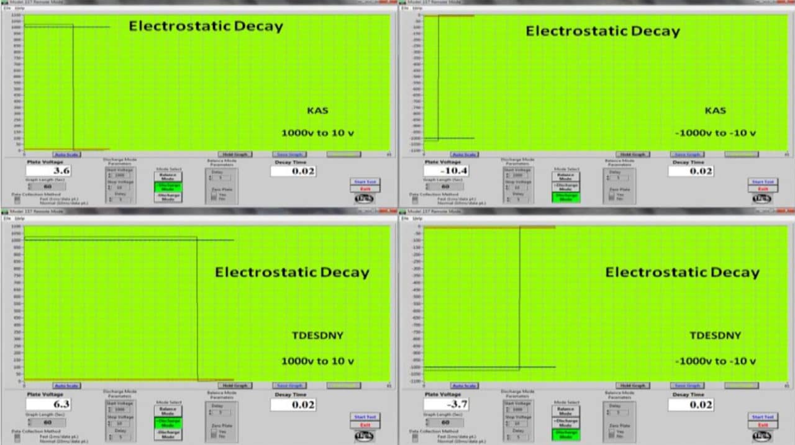795x445 pixels.
Task: Click Auto Scale in the -10.4 plate voltage window
Action: (465, 155)
